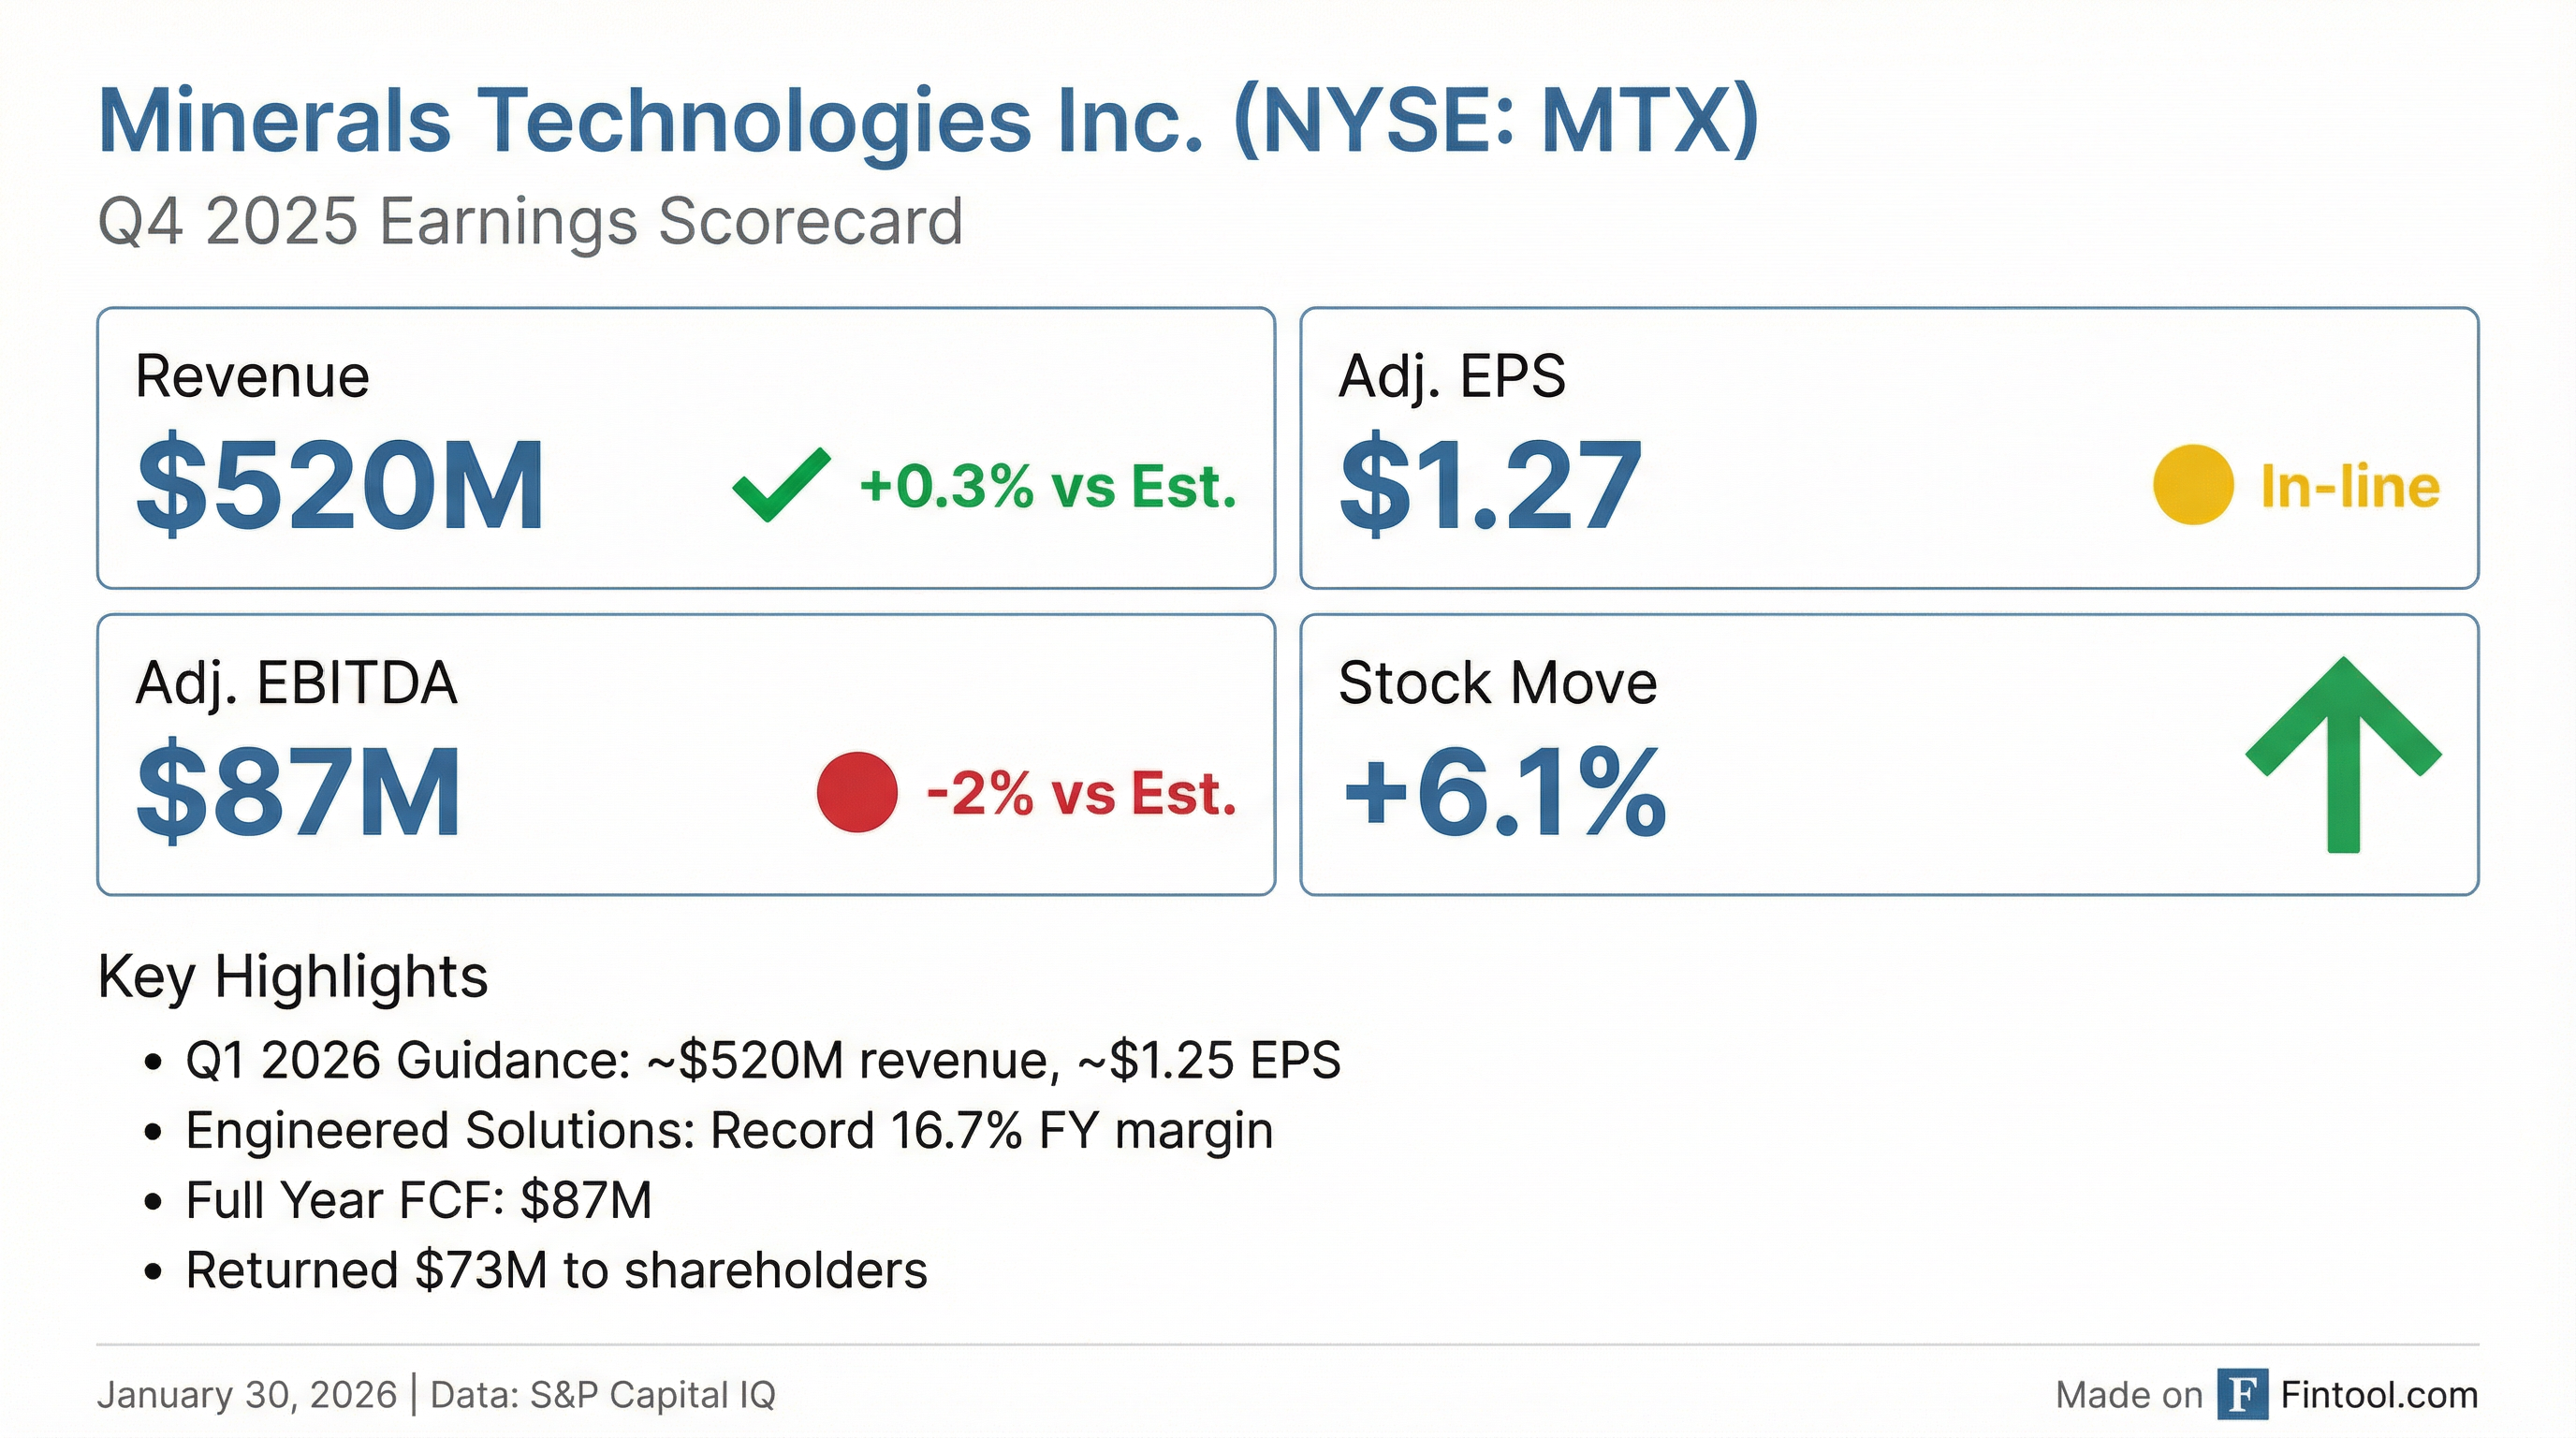The height and width of the screenshot is (1438, 2576).
Task: Click the +0.3% vs Est. label
Action: pyautogui.click(x=1048, y=487)
